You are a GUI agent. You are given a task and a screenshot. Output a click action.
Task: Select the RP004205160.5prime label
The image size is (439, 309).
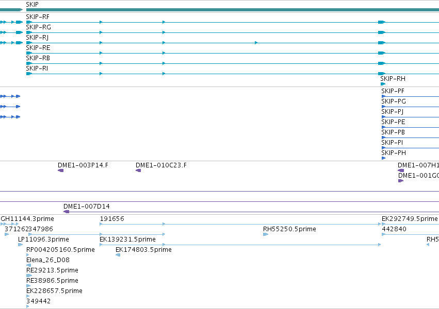click(60, 250)
